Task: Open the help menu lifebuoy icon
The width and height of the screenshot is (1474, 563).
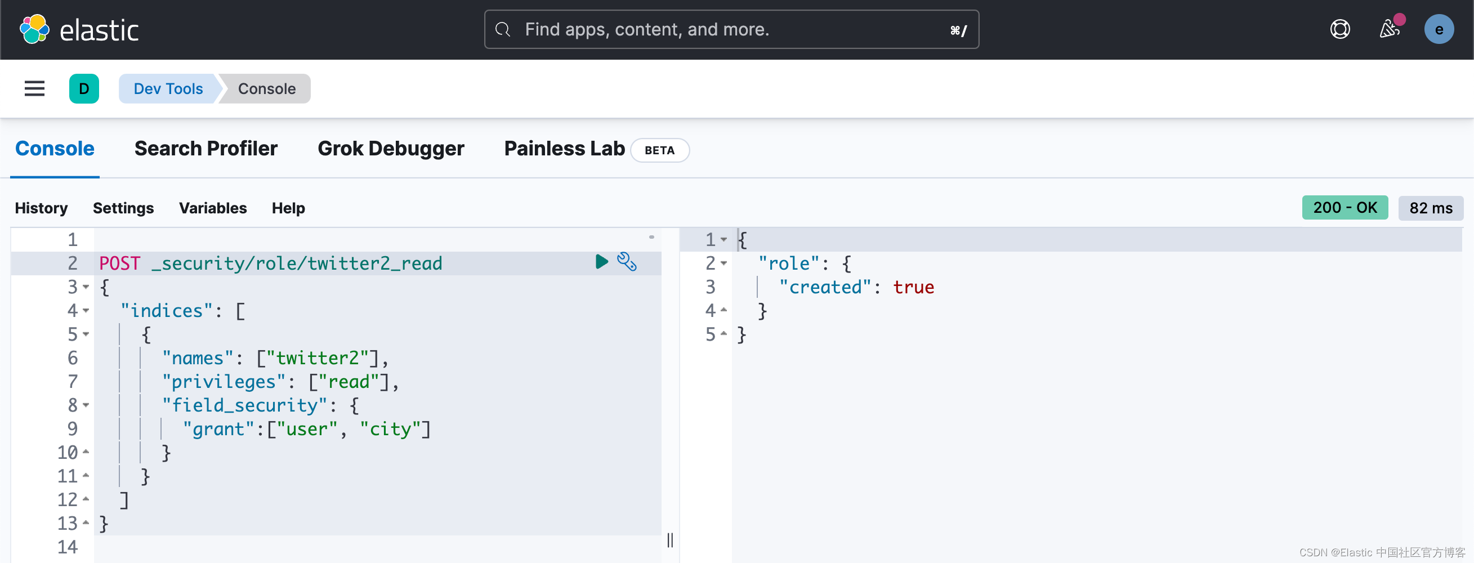Action: pos(1339,29)
